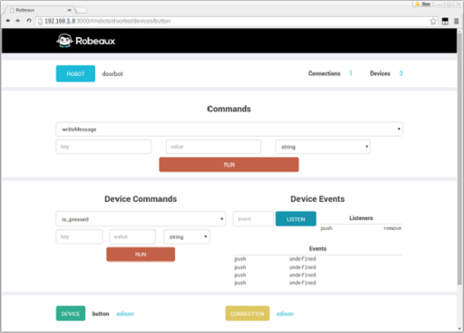Click RUN under Device Commands
Viewport: 464px width, 333px height.
141,254
